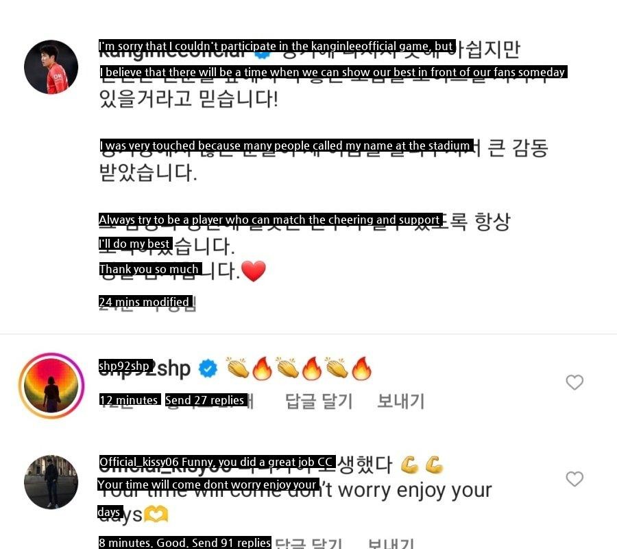617x549 pixels.
Task: Click the verified badge next to kanginleeofficial
Action: tap(263, 52)
